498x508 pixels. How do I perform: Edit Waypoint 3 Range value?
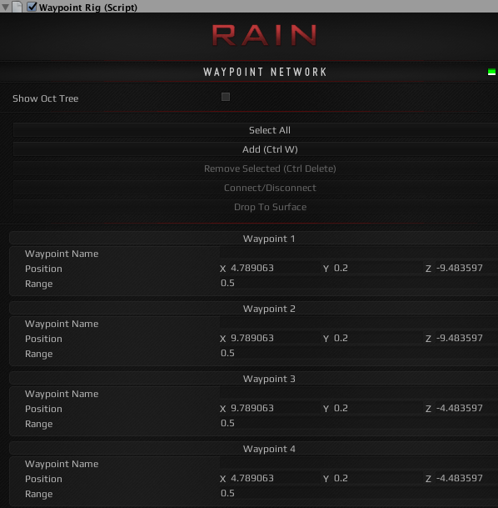(x=359, y=423)
